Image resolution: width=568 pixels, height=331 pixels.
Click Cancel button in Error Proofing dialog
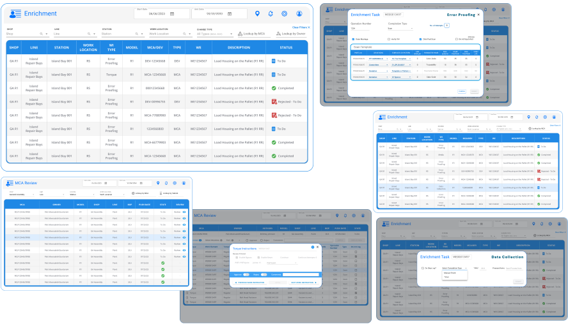coord(462,91)
